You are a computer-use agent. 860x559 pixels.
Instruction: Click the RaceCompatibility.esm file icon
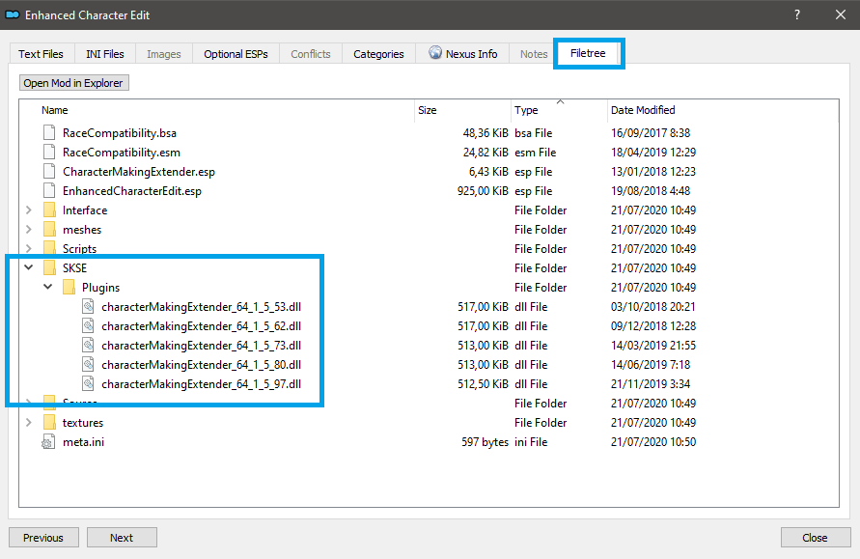49,152
